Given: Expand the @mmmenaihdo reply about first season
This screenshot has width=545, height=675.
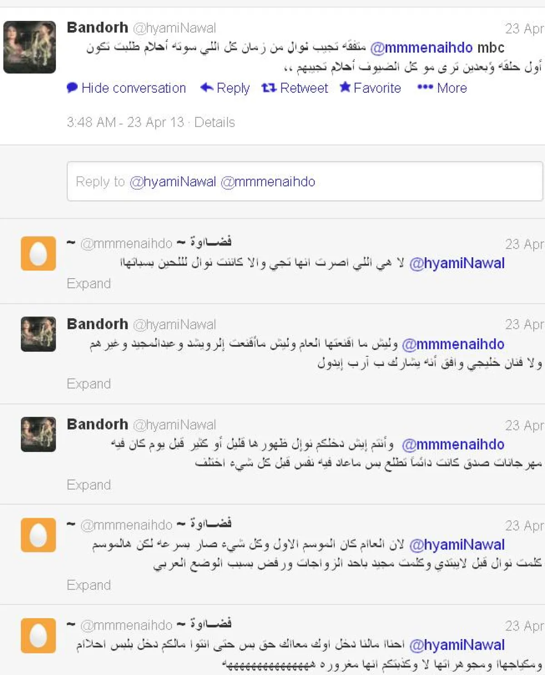Looking at the screenshot, I should coord(89,585).
